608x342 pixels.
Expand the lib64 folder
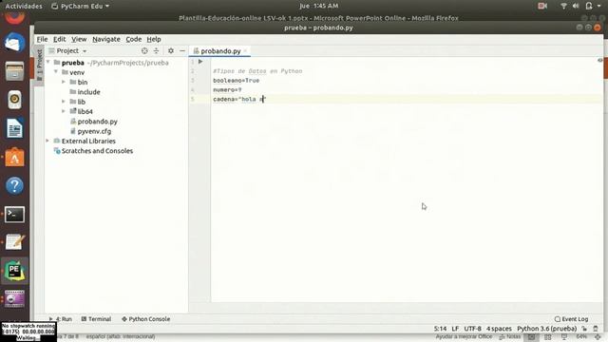point(64,111)
